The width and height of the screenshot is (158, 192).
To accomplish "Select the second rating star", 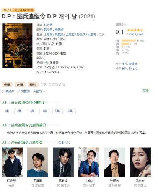I will (x=53, y=84).
